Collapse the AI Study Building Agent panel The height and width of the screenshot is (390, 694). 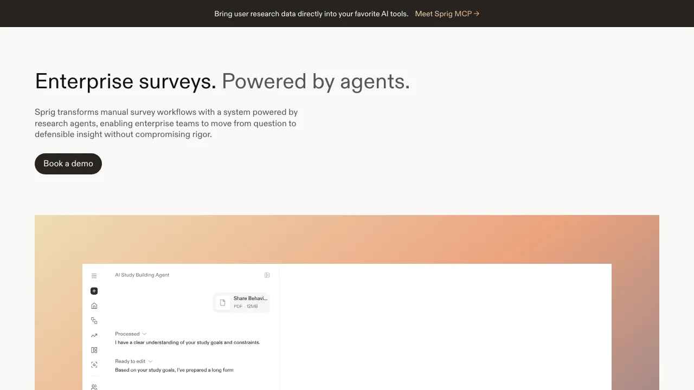click(x=267, y=275)
